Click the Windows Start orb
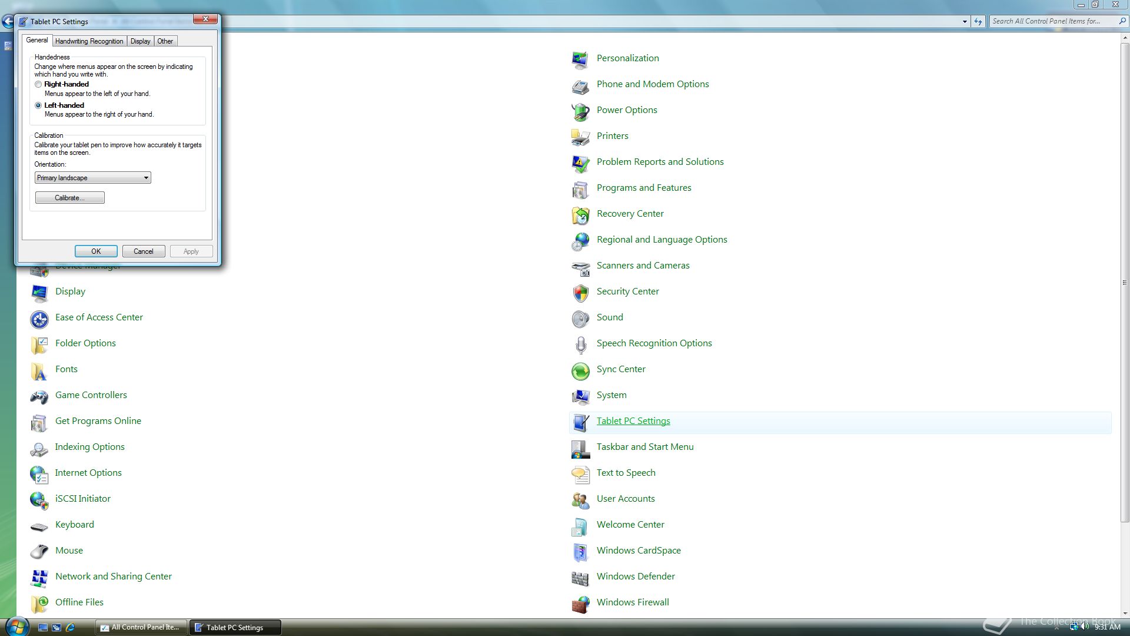 (16, 627)
